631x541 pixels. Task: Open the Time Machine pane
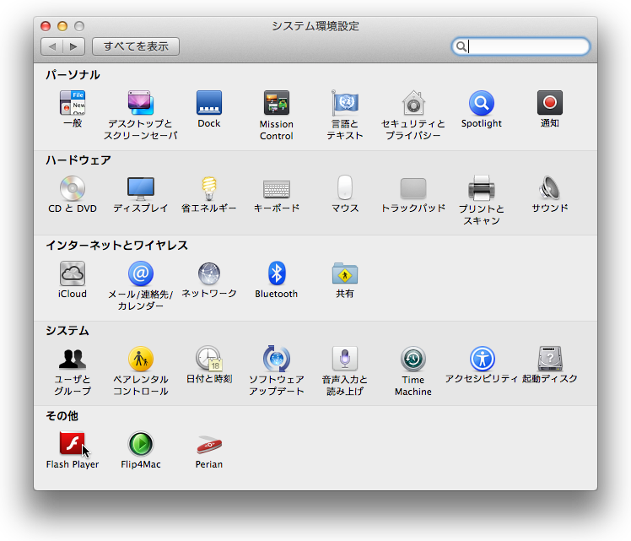[x=413, y=360]
